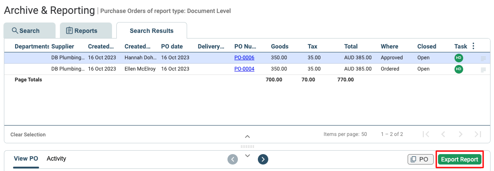Click the HD task avatar for PO-0006
494x171 pixels.
(x=459, y=58)
